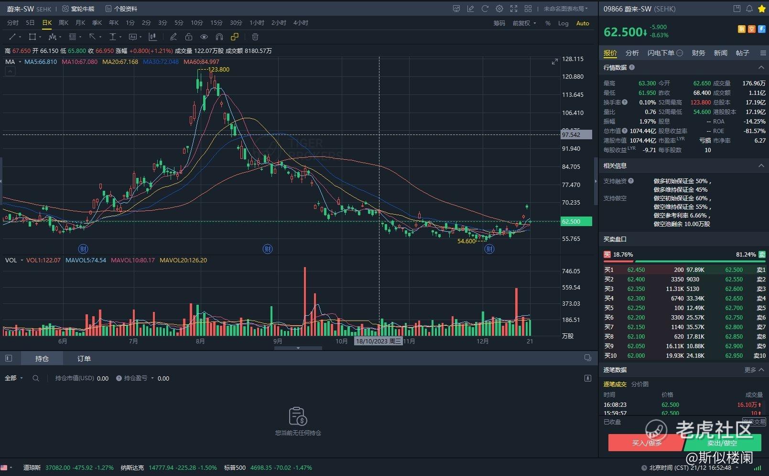The image size is (769, 476).
Task: Click the blue lightning badge
Action: [x=762, y=29]
